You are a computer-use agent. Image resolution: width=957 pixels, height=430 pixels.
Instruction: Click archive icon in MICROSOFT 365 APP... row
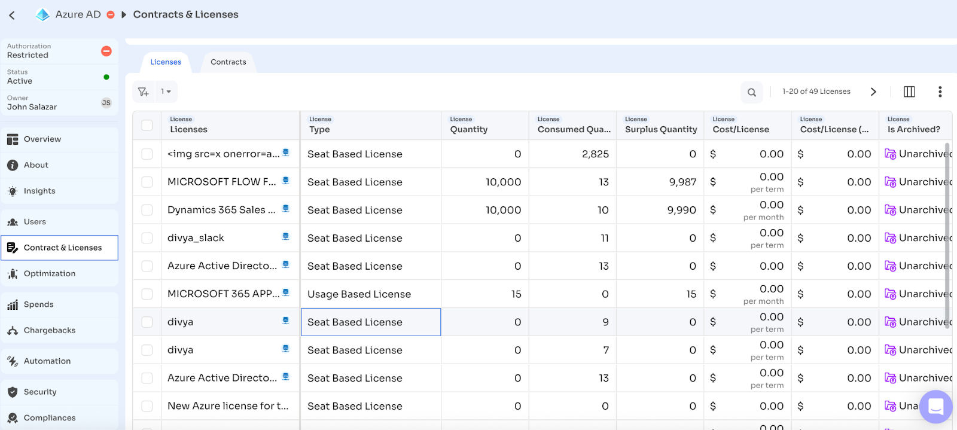(x=890, y=294)
